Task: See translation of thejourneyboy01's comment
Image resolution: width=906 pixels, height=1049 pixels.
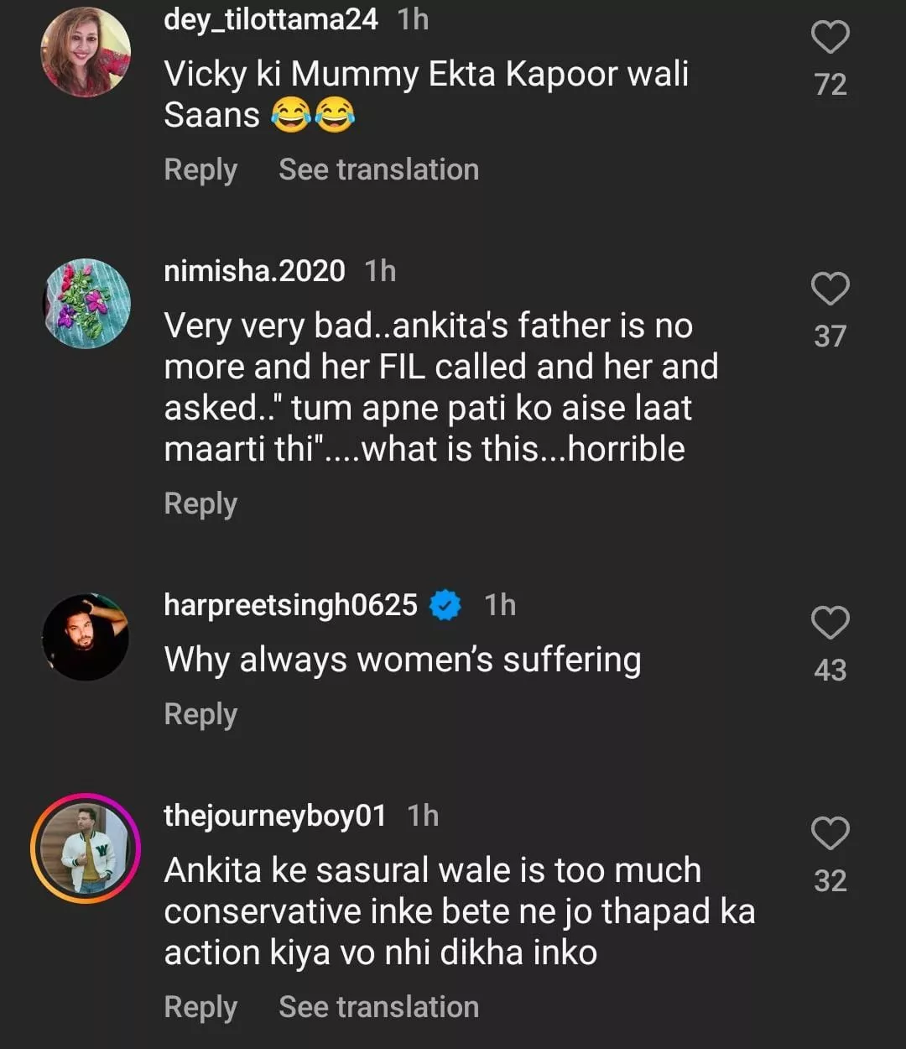Action: point(378,1007)
